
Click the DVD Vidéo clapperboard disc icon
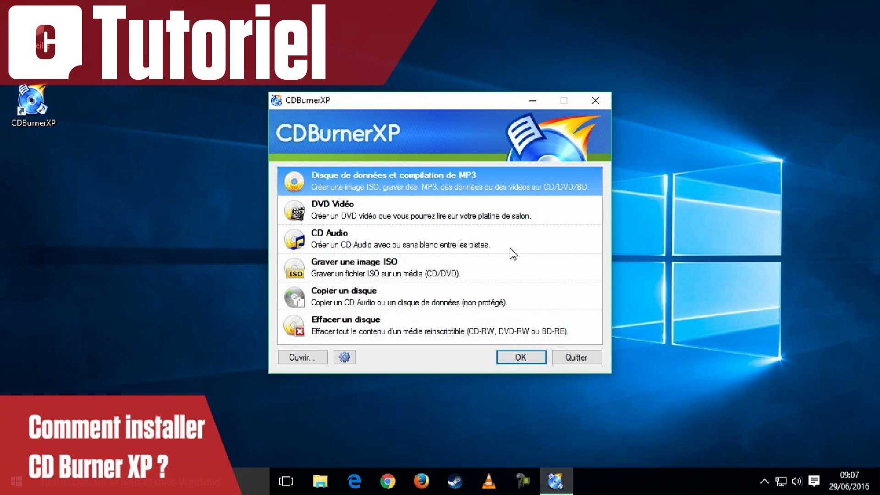pos(294,210)
